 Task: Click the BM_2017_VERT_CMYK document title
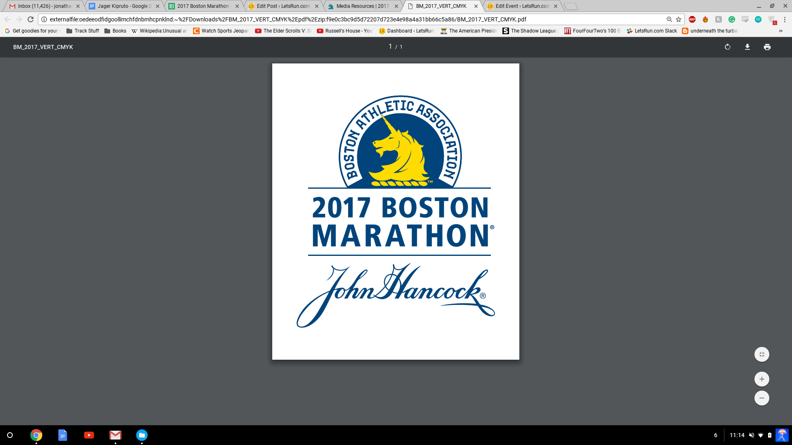[x=43, y=47]
